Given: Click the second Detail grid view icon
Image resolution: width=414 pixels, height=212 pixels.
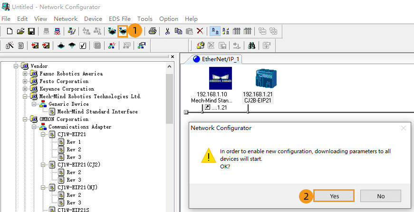Looking at the screenshot, I should click(x=247, y=31).
